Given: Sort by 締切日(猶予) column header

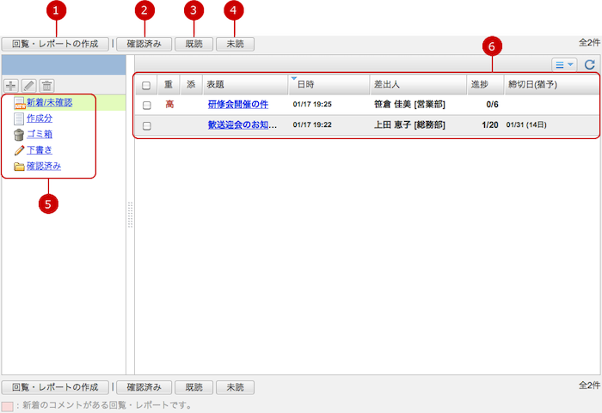Looking at the screenshot, I should tap(551, 84).
